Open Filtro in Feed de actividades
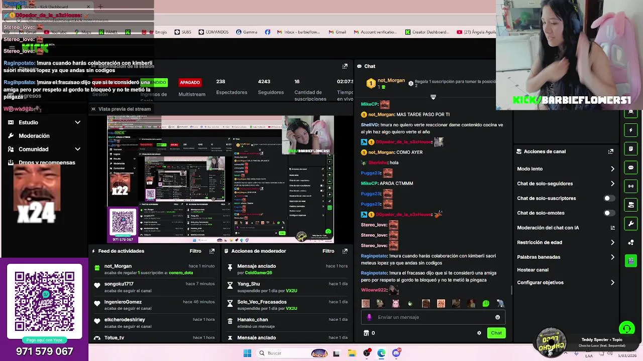The width and height of the screenshot is (643, 361). point(195,251)
